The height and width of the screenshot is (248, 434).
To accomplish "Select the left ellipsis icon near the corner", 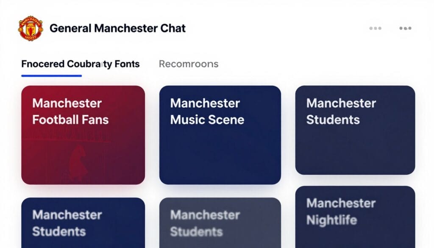I will pos(375,28).
